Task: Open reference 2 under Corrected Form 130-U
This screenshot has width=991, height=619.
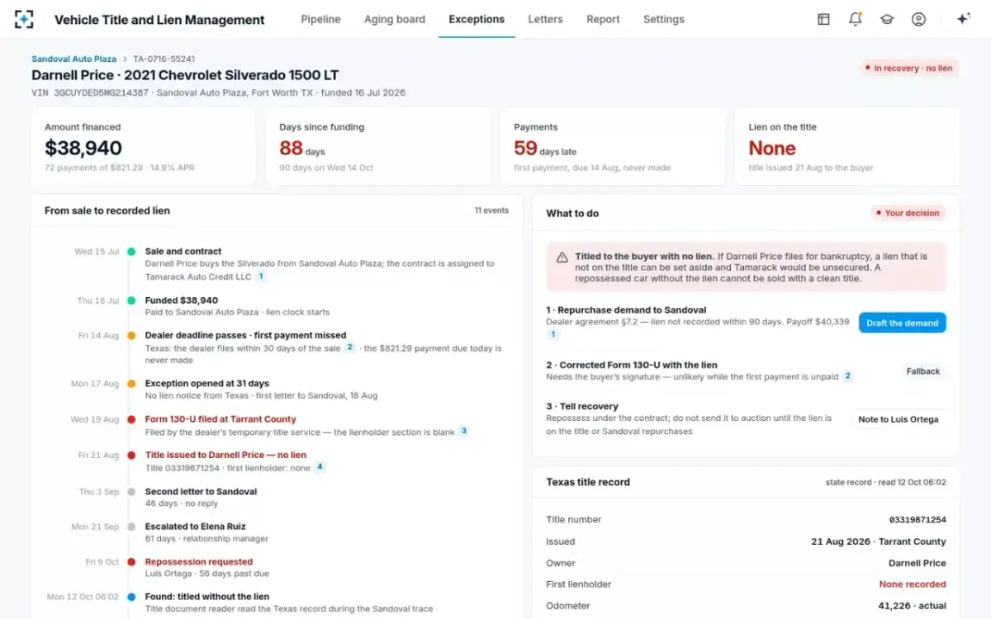Action: click(847, 376)
